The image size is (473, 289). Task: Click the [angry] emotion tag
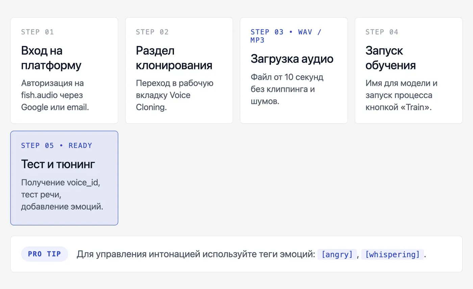pos(337,254)
